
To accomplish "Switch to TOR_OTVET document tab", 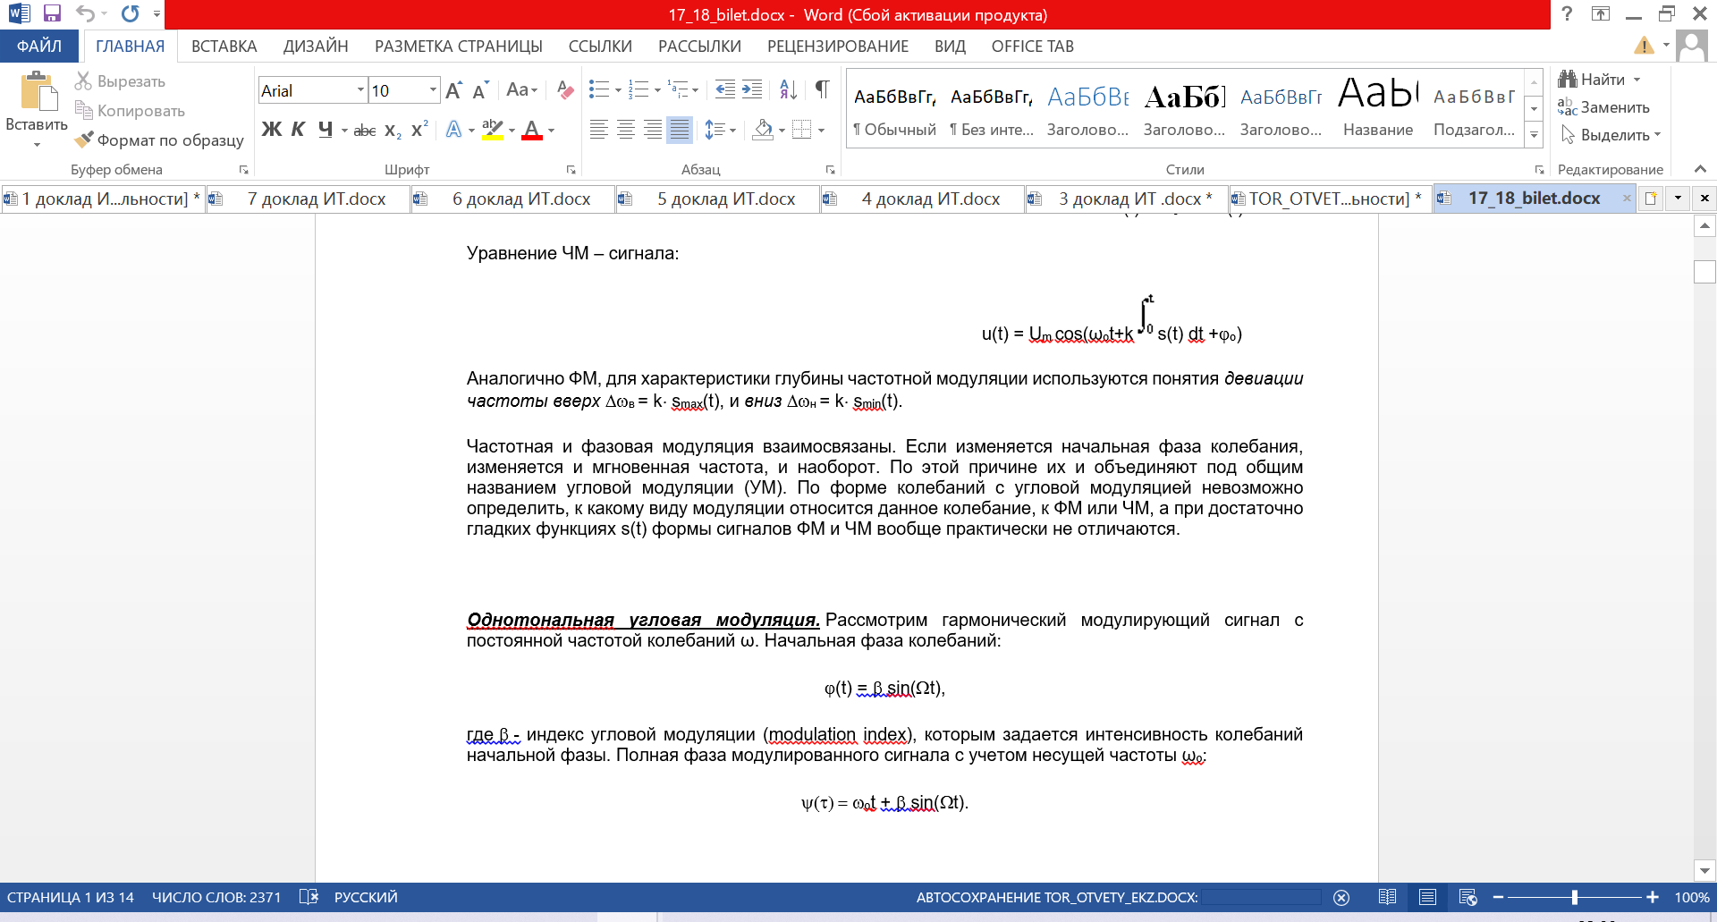I will tap(1332, 199).
